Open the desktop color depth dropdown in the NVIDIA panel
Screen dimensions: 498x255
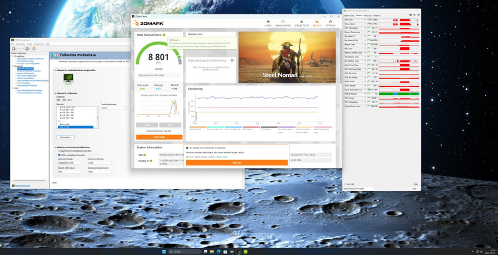[70, 163]
